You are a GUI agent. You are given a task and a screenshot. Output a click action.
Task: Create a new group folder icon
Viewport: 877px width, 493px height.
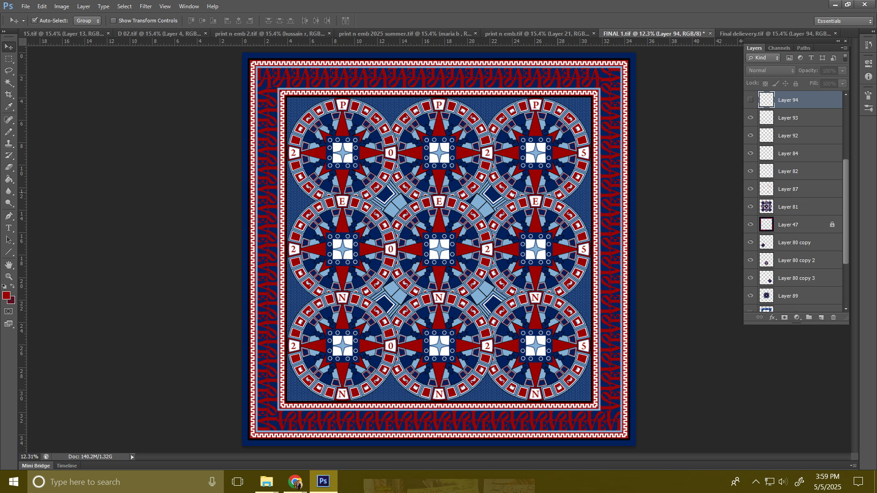pos(809,317)
